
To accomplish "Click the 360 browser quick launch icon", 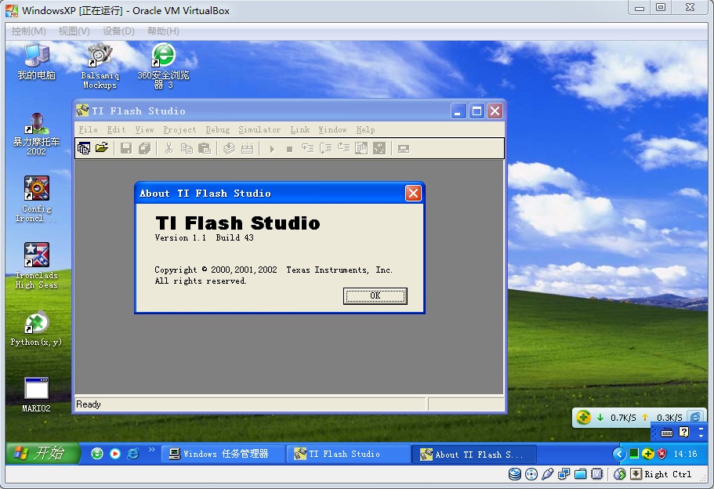I will click(x=97, y=454).
